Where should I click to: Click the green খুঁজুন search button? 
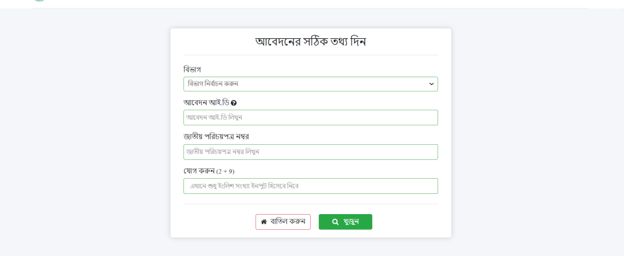346,222
